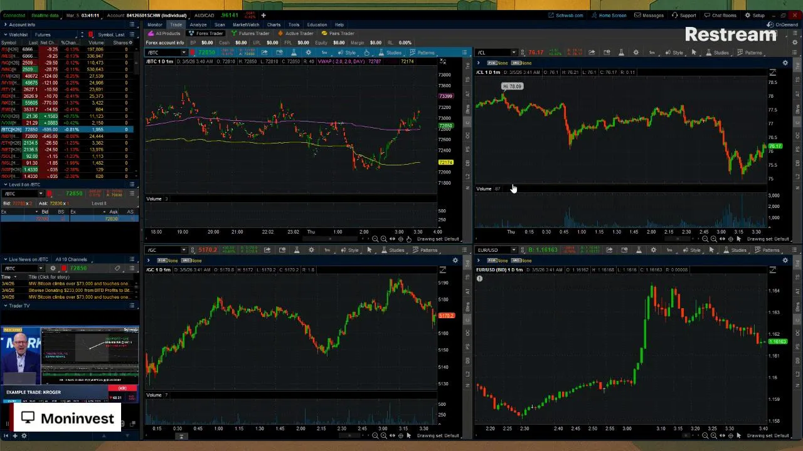This screenshot has width=803, height=451.
Task: Open chart settings gear on /BTC chart
Action: pos(308,53)
